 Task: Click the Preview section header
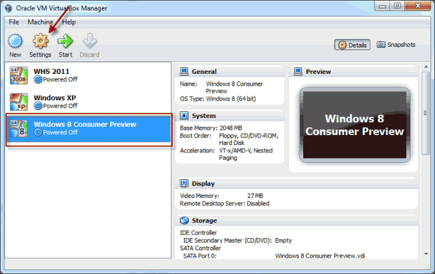tap(353, 72)
